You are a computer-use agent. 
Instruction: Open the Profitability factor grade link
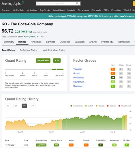[78, 78]
